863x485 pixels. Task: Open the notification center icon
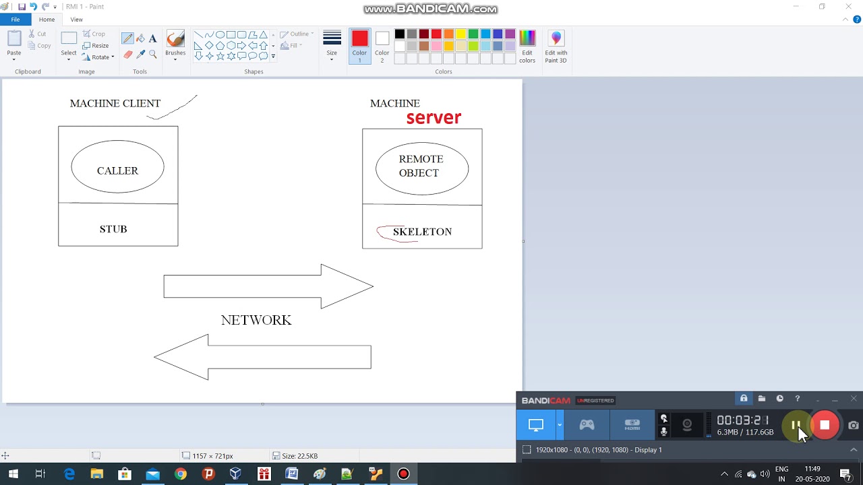coord(846,474)
